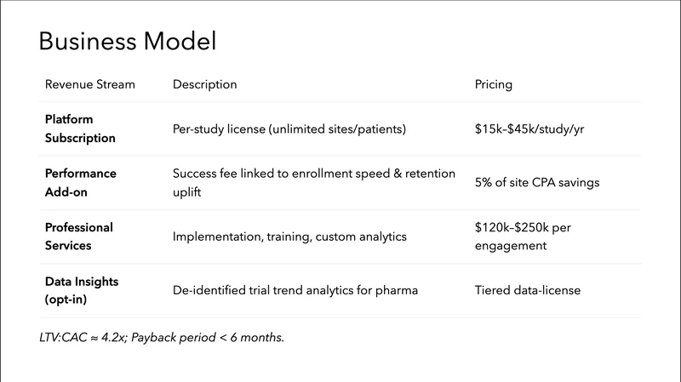Screen dimensions: 681x382
Task: Click the 'Professional Services' row label
Action: [x=79, y=237]
